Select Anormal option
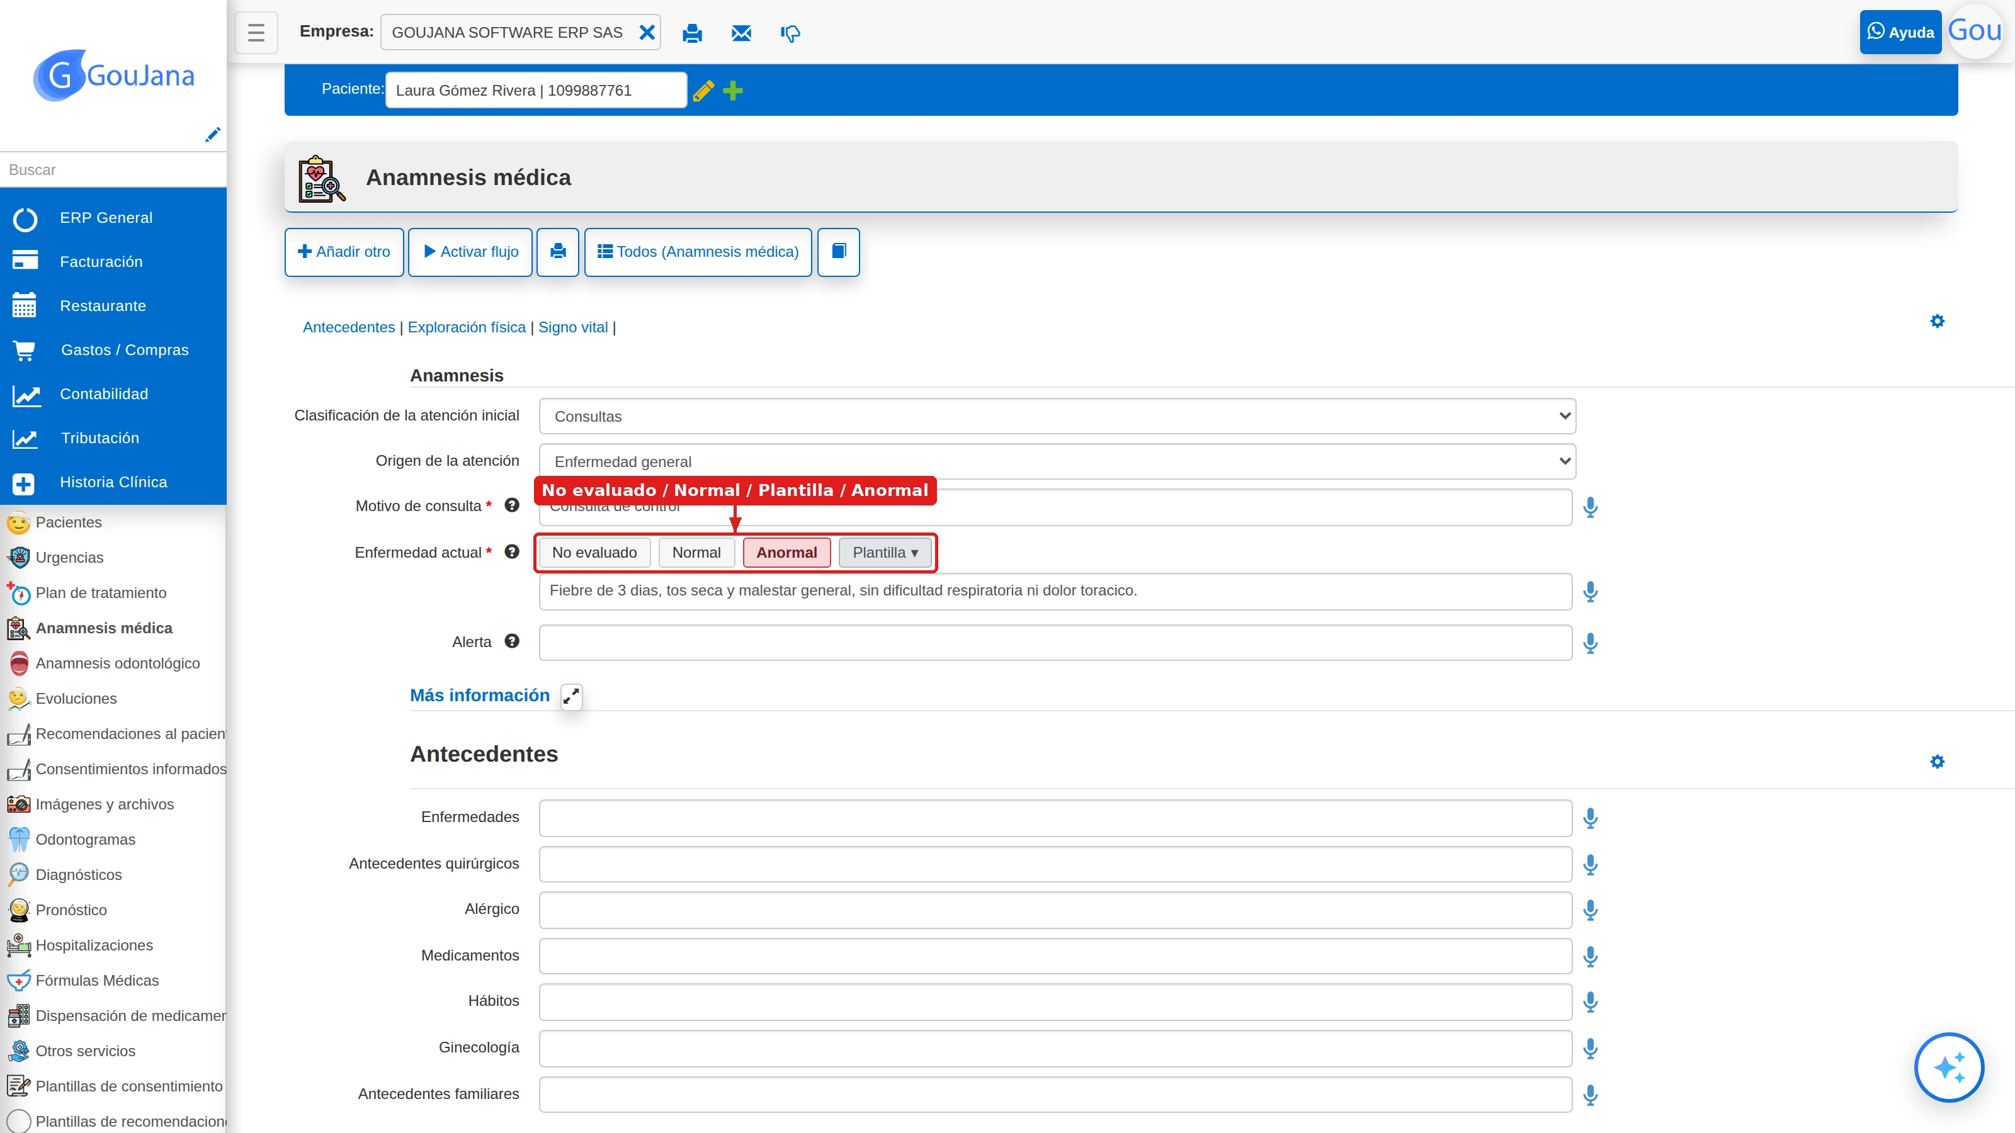This screenshot has height=1133, width=2015. tap(786, 553)
